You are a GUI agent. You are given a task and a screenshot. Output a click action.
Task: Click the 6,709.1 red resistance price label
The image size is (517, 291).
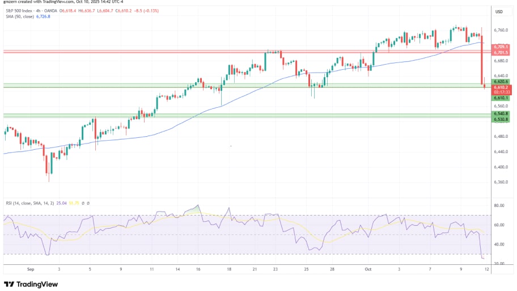click(500, 47)
